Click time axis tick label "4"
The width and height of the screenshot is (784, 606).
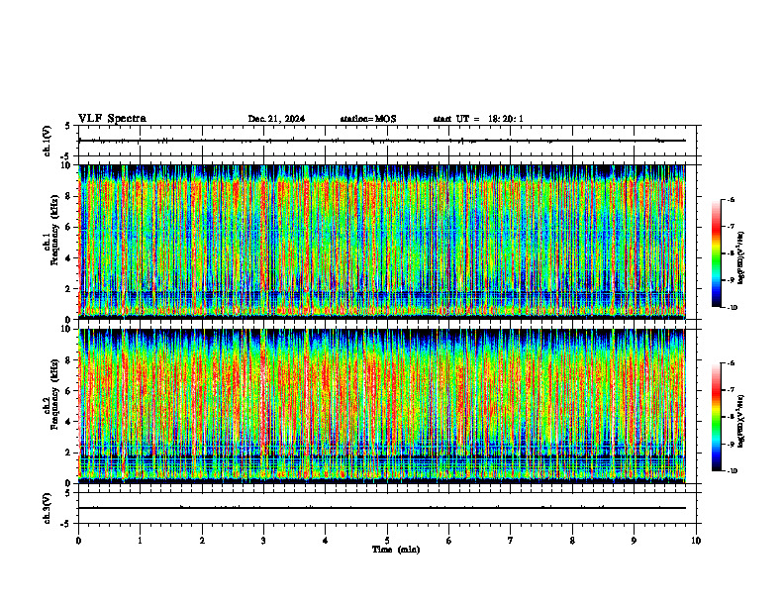326,541
